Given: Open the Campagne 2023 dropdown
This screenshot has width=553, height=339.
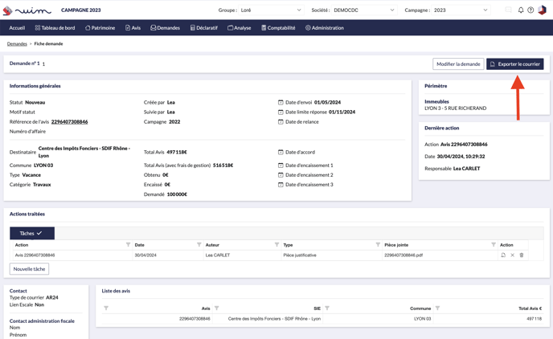Looking at the screenshot, I should 461,10.
